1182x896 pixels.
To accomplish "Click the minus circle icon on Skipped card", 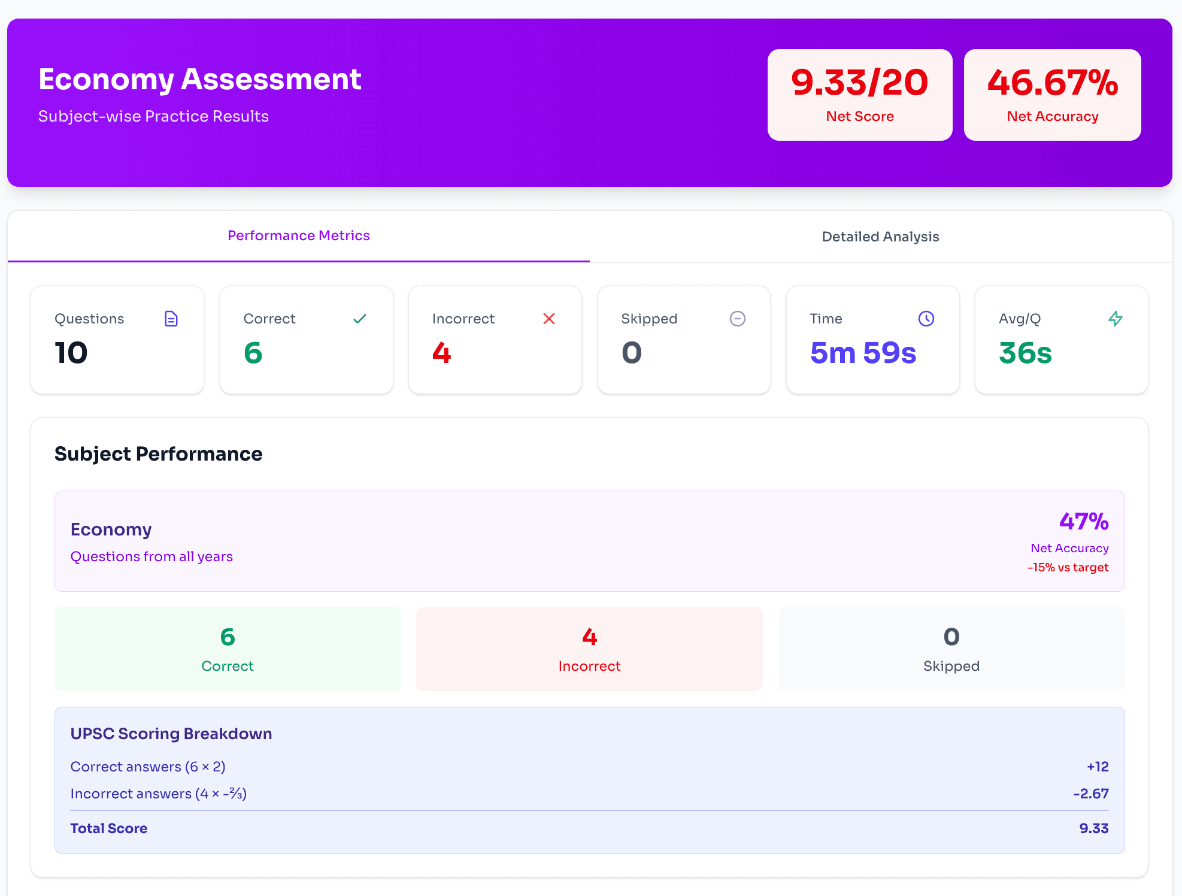I will [x=737, y=319].
